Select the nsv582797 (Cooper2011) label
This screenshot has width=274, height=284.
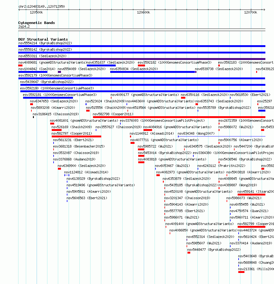click(x=72, y=133)
